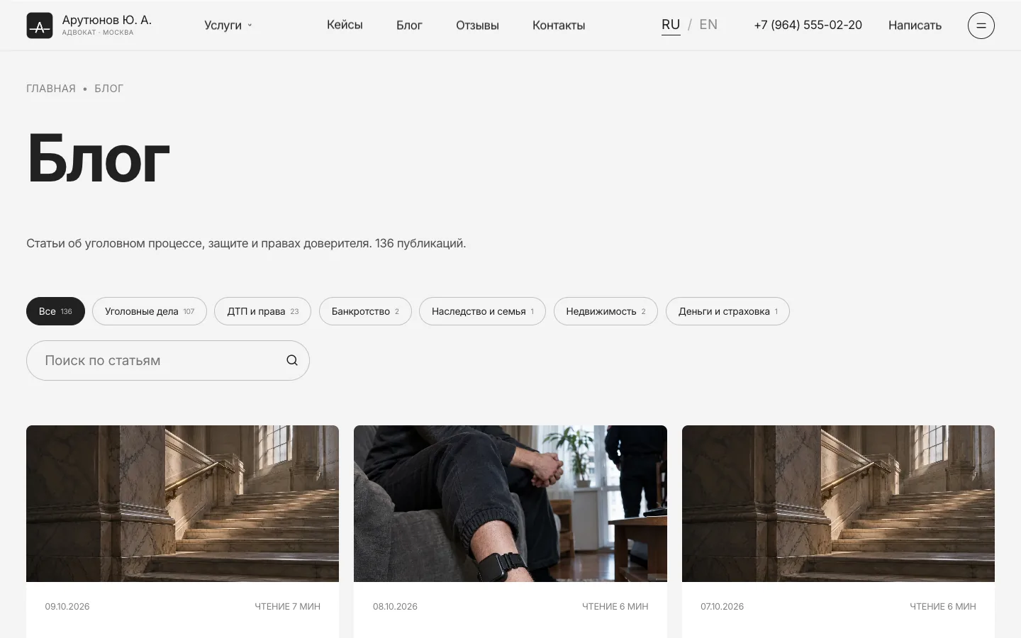Image resolution: width=1021 pixels, height=638 pixels.
Task: Open the Отзывы page
Action: [x=477, y=26]
